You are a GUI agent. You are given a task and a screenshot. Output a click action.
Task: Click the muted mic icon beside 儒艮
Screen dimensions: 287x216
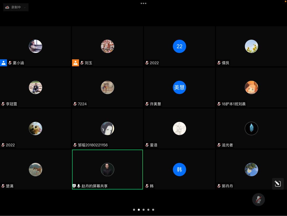point(219,63)
